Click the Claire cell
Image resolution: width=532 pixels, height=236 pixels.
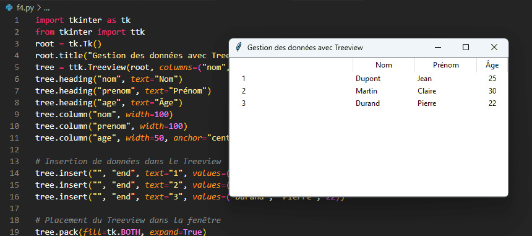click(x=427, y=91)
